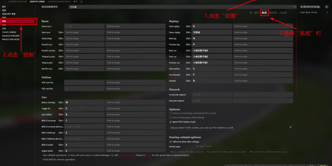Edit Next car binding 小键盘数字键3
Viewport: 332px width, 166px height.
tap(212, 51)
